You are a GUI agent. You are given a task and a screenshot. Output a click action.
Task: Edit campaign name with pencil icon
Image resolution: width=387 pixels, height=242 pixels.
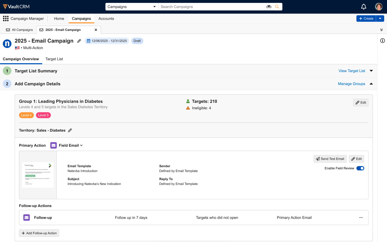(x=79, y=41)
